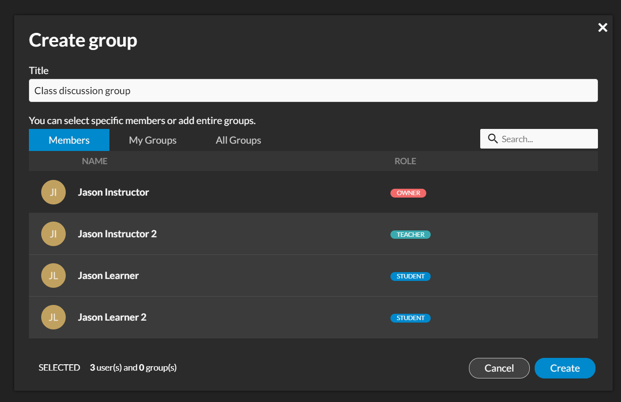Click Jason Instructor 2's avatar icon
The width and height of the screenshot is (621, 402).
click(53, 233)
